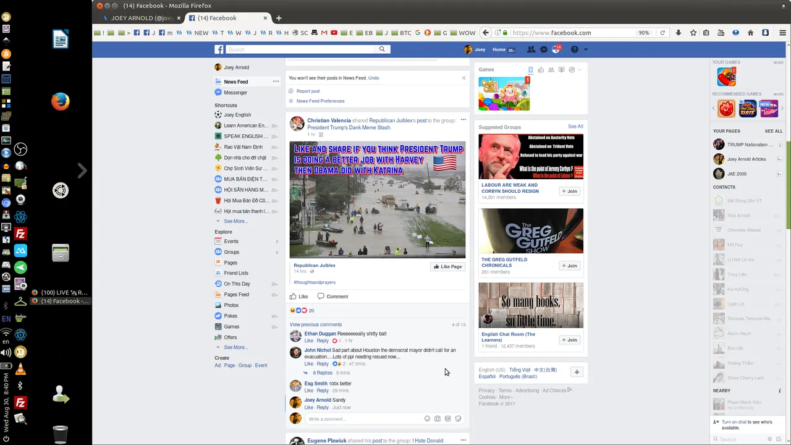Screen dimensions: 791x445
Task: Open a new browser tab
Action: (279, 18)
